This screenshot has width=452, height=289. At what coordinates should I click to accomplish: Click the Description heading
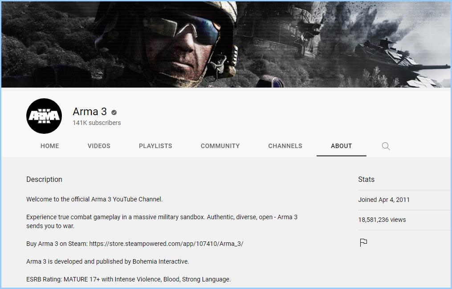[44, 179]
